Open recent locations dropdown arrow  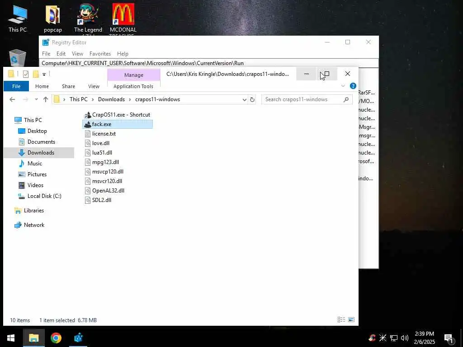point(36,99)
